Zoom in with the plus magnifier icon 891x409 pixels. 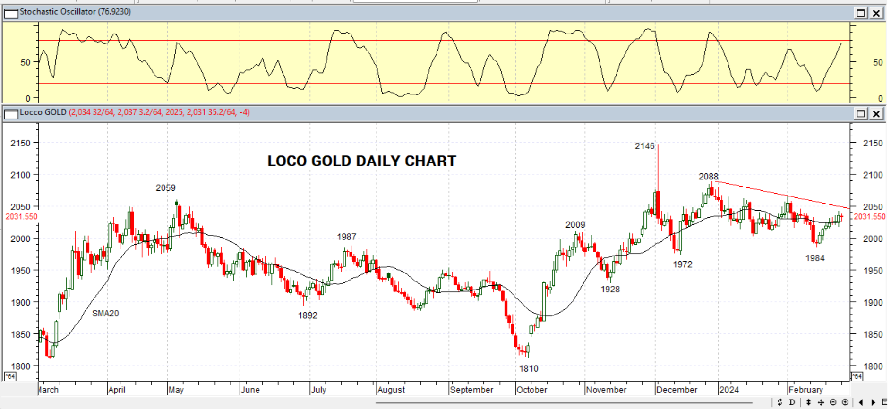click(845, 402)
